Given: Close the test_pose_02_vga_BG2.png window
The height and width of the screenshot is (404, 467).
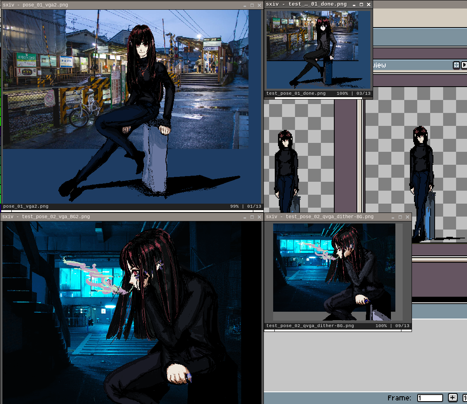Looking at the screenshot, I should click(x=259, y=217).
